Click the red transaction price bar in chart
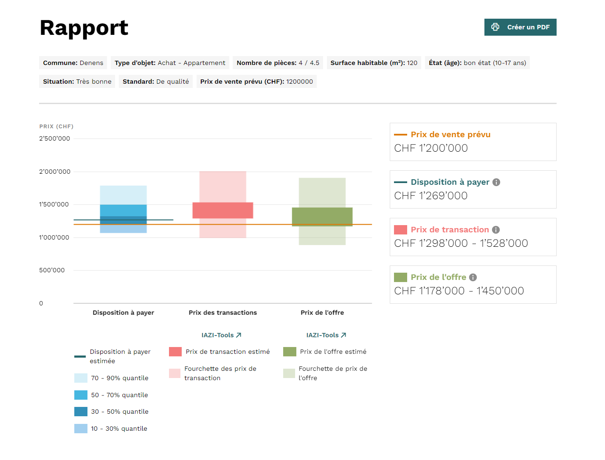The height and width of the screenshot is (460, 605). click(x=223, y=210)
